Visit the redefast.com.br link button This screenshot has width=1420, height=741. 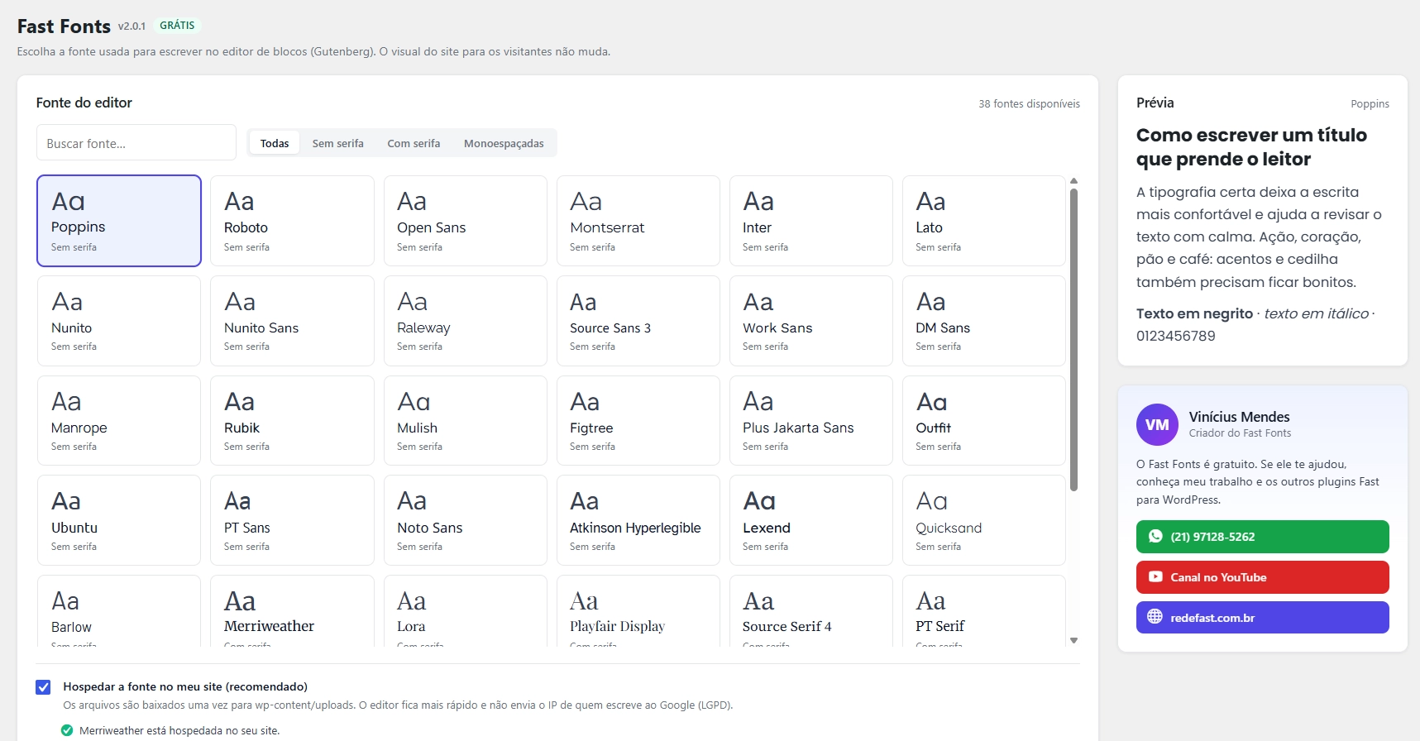point(1262,617)
